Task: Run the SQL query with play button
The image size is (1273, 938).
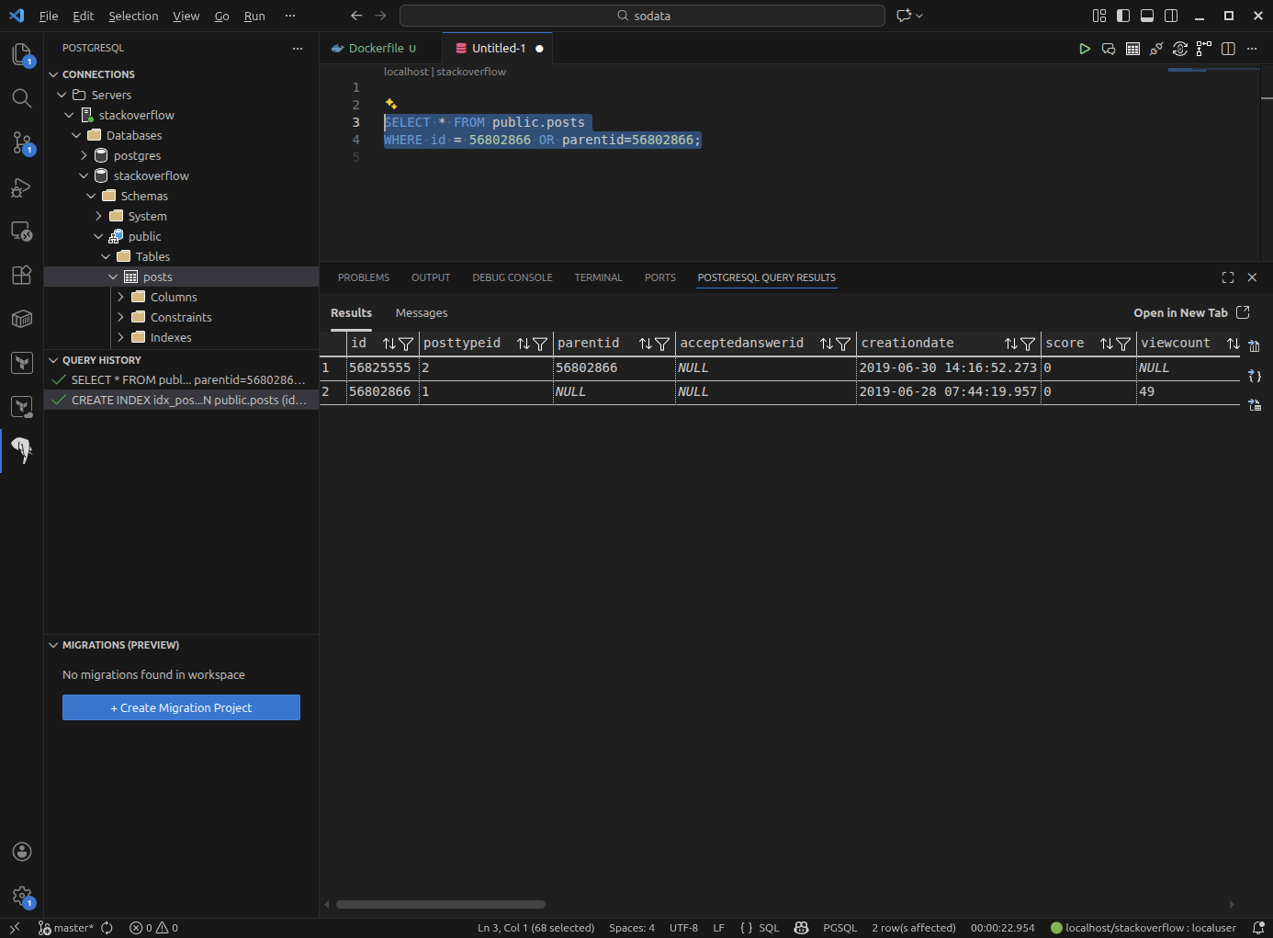Action: 1085,49
